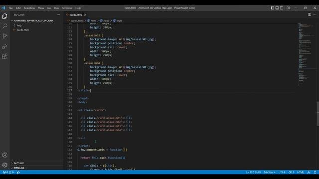This screenshot has height=179, width=319.
Task: Open the Extensions view icon
Action: coord(5,56)
